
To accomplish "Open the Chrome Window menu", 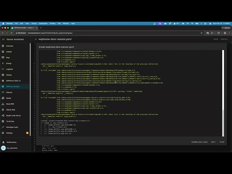I will click(x=66, y=24).
